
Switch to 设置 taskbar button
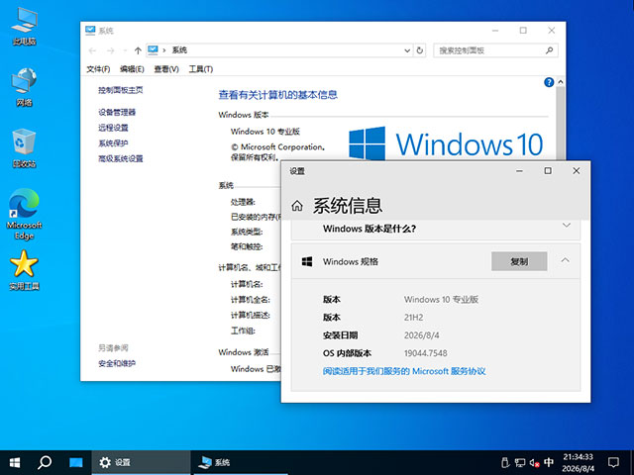(141, 462)
